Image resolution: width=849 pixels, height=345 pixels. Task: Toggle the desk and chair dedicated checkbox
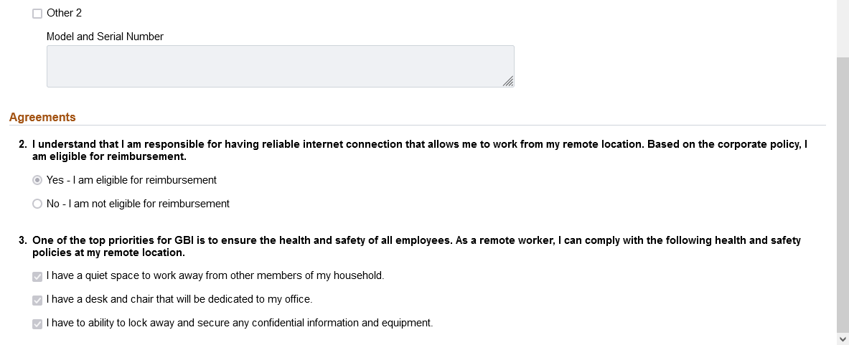point(37,300)
